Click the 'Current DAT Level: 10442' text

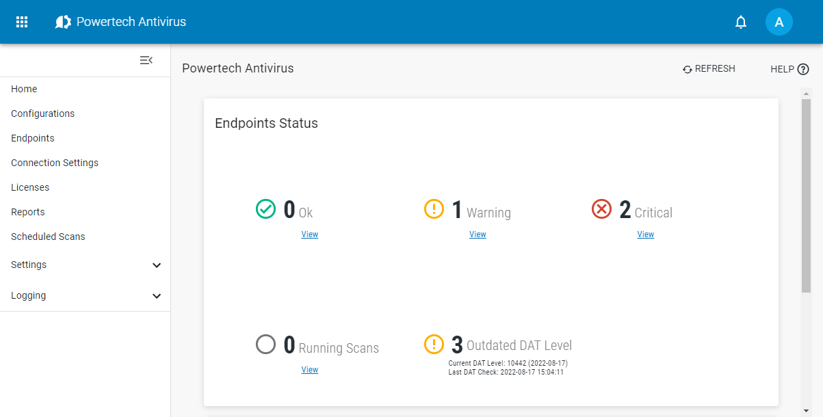click(508, 363)
